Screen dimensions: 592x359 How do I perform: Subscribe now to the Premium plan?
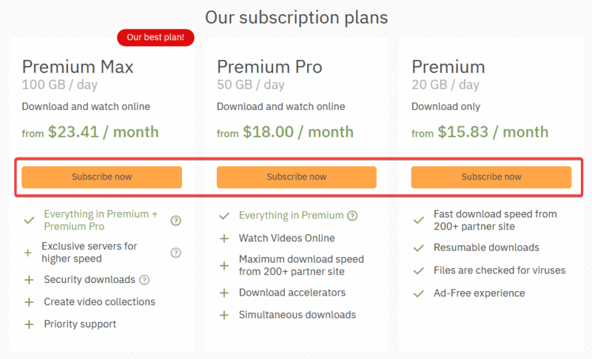click(x=491, y=177)
